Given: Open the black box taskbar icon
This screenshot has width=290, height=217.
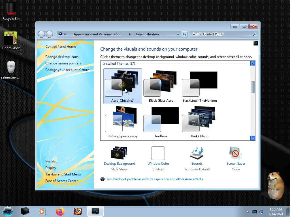Looking at the screenshot, I should click(25, 211).
